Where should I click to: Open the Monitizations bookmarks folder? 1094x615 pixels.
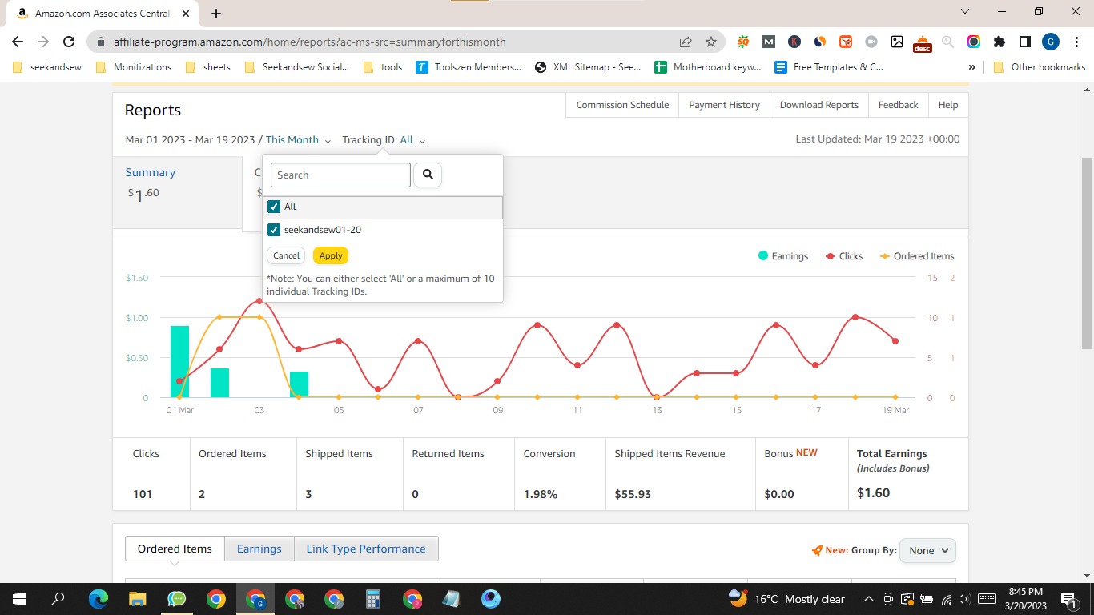(133, 67)
